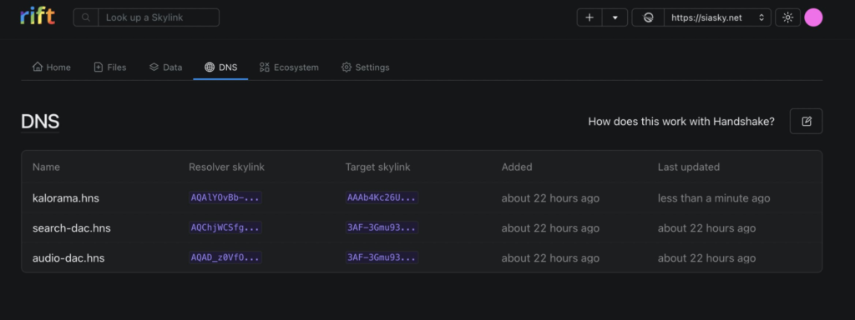Open the pink user avatar menu
Image resolution: width=855 pixels, height=320 pixels.
[x=813, y=17]
